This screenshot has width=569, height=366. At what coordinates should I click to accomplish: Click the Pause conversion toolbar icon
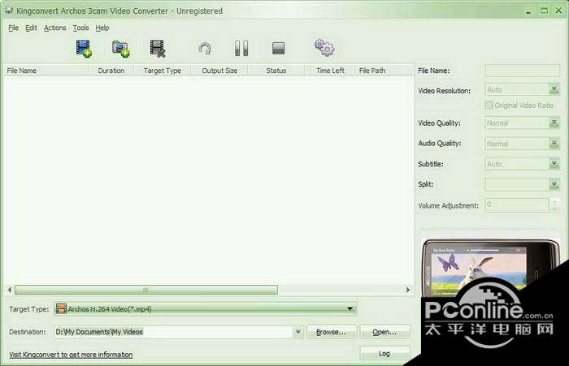coord(241,48)
